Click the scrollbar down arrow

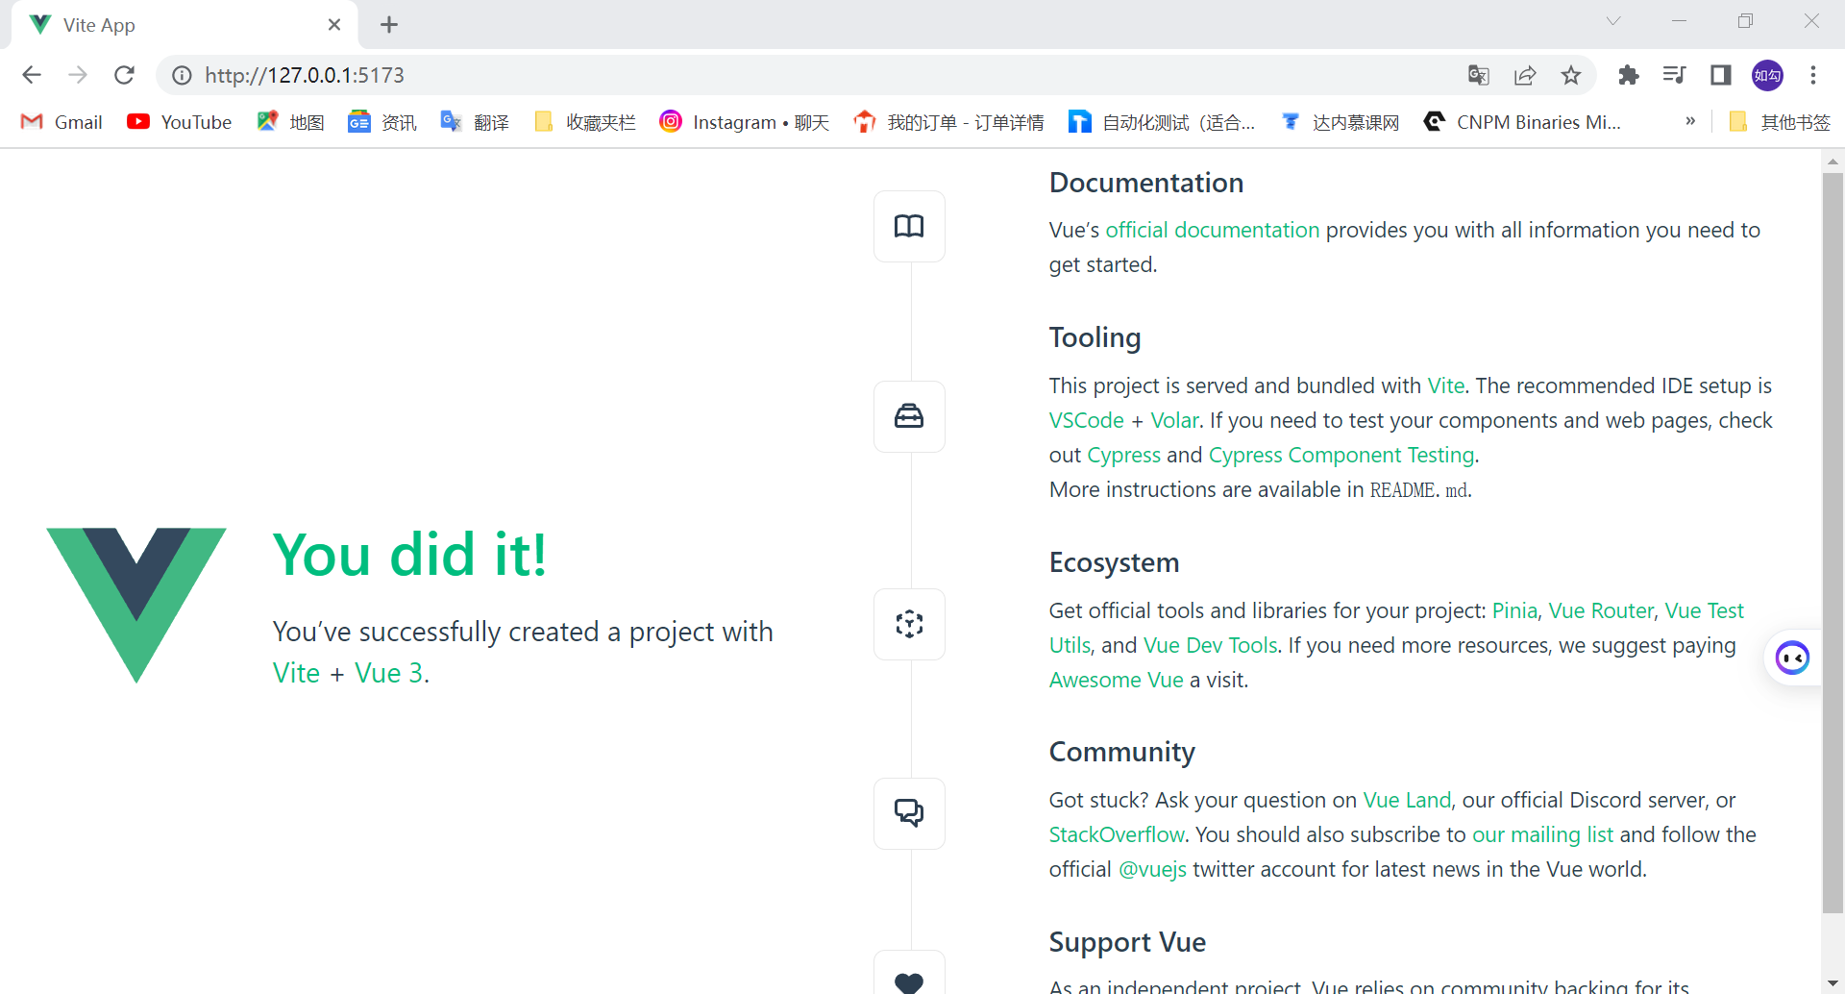[1833, 983]
